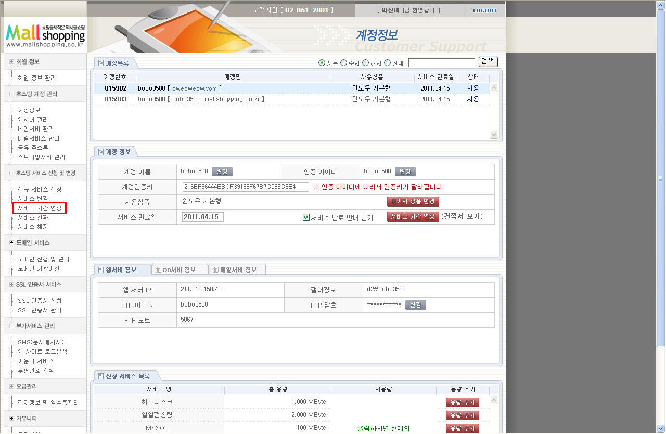The height and width of the screenshot is (434, 666).
Task: Click 용량 추가 for 일일전송량
Action: point(462,415)
